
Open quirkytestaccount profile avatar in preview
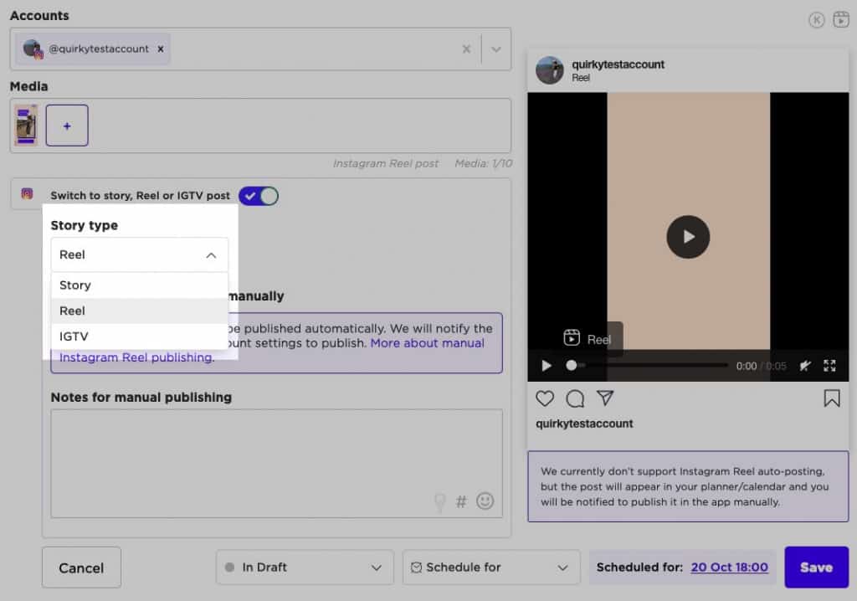click(549, 70)
